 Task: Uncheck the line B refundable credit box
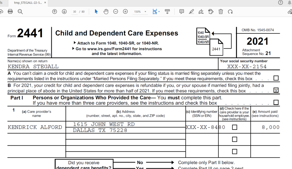pyautogui.click(x=276, y=90)
